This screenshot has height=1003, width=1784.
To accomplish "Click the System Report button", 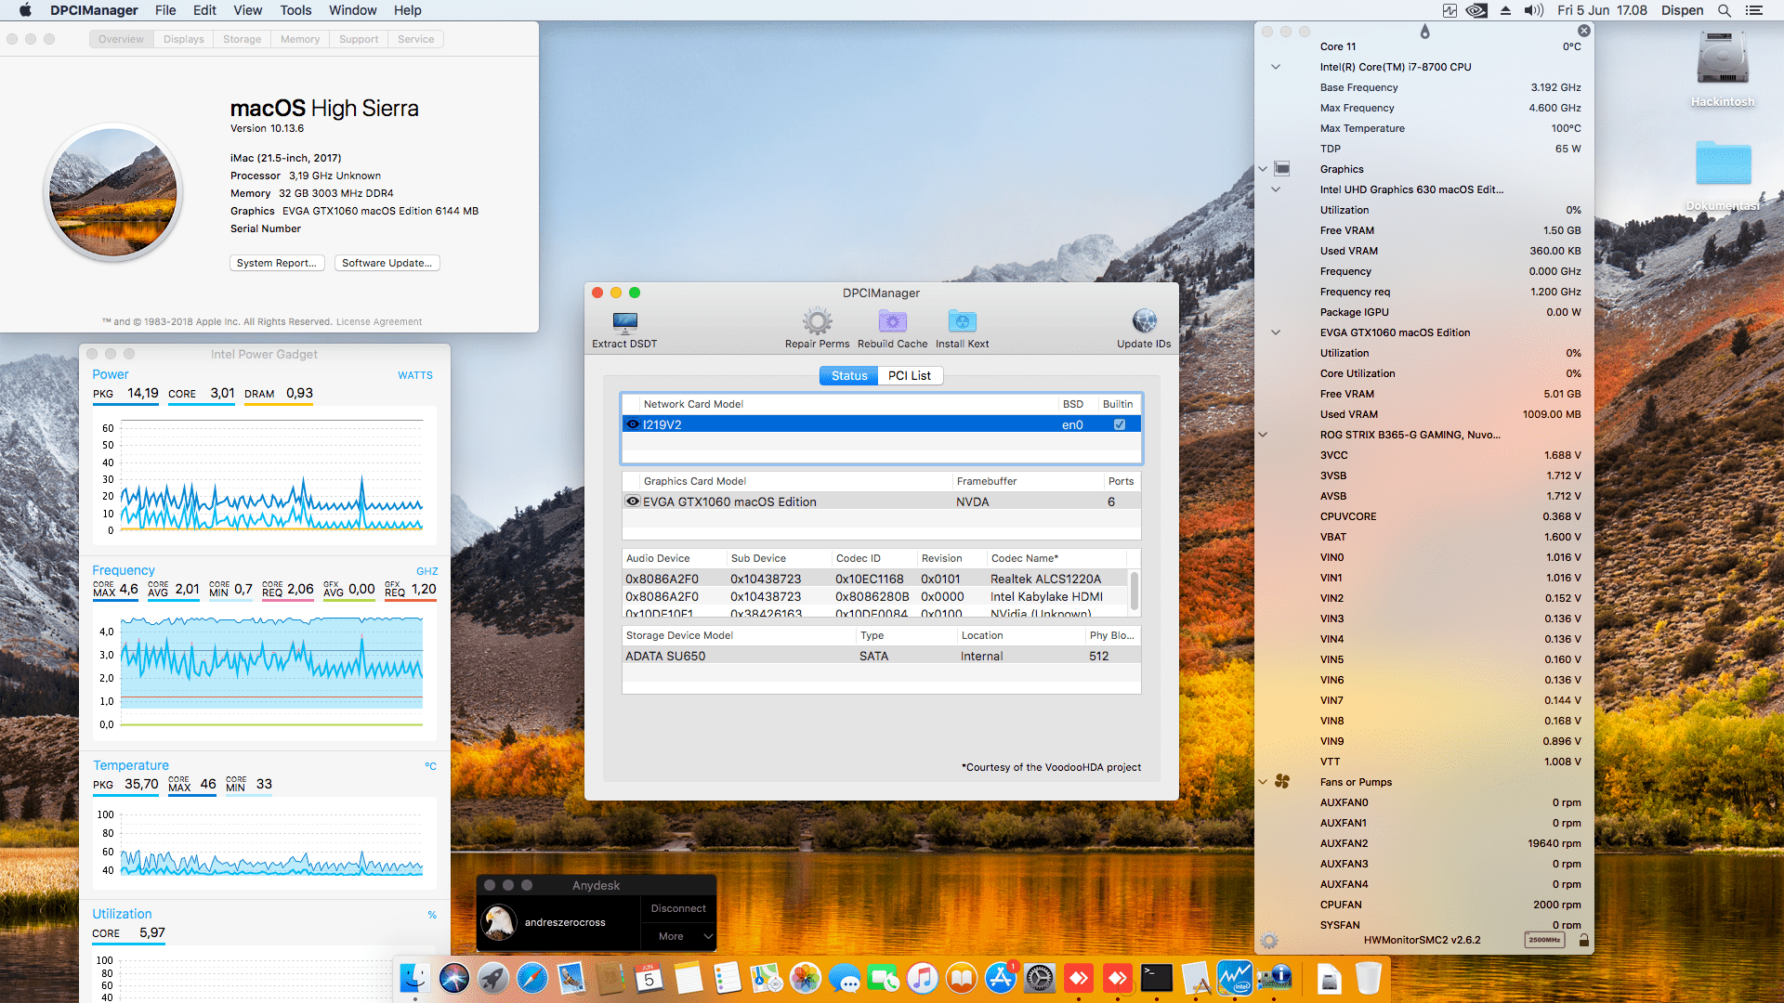I will pyautogui.click(x=276, y=263).
